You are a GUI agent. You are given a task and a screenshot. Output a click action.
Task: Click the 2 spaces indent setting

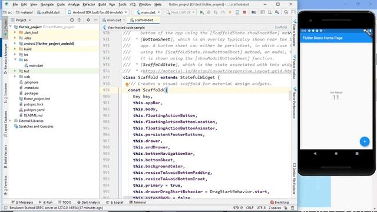(275, 208)
